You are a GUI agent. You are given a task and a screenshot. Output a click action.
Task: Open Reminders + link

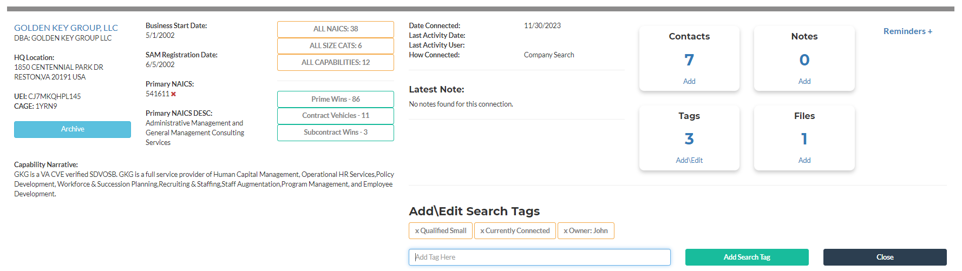tap(907, 31)
